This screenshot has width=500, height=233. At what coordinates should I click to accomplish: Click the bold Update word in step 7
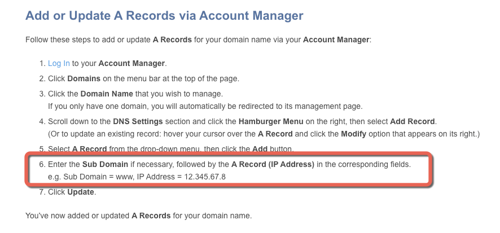(x=80, y=192)
